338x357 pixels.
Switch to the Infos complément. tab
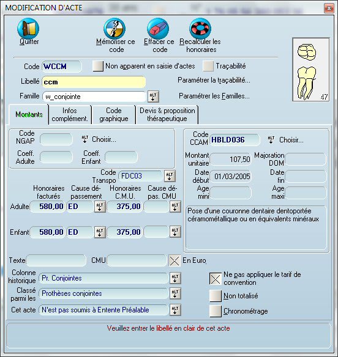70,115
